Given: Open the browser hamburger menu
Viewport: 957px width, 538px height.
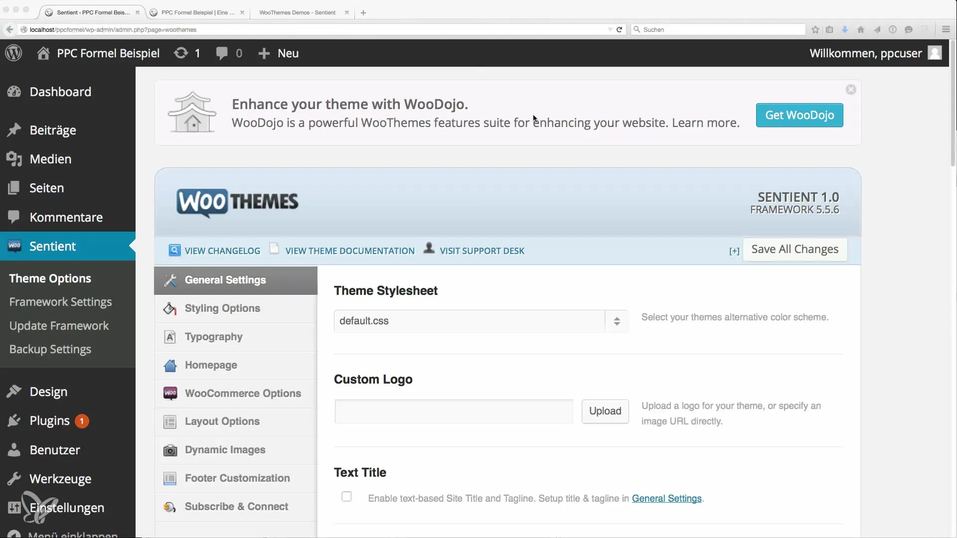Looking at the screenshot, I should [x=946, y=29].
